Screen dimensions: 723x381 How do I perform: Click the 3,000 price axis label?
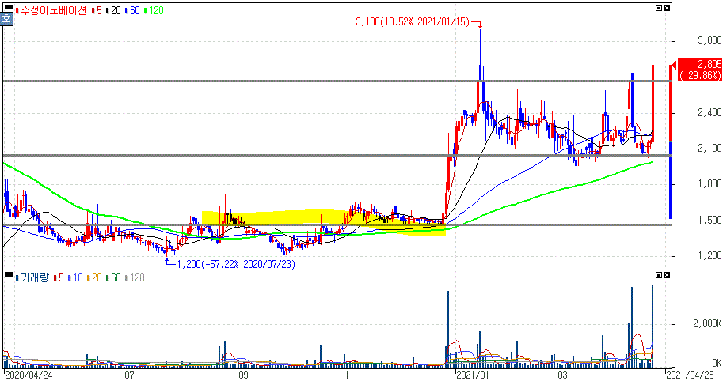pyautogui.click(x=709, y=40)
